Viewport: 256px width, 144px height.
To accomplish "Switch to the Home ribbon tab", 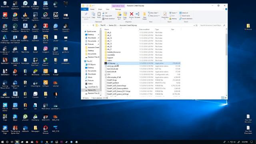I will pos(92,9).
